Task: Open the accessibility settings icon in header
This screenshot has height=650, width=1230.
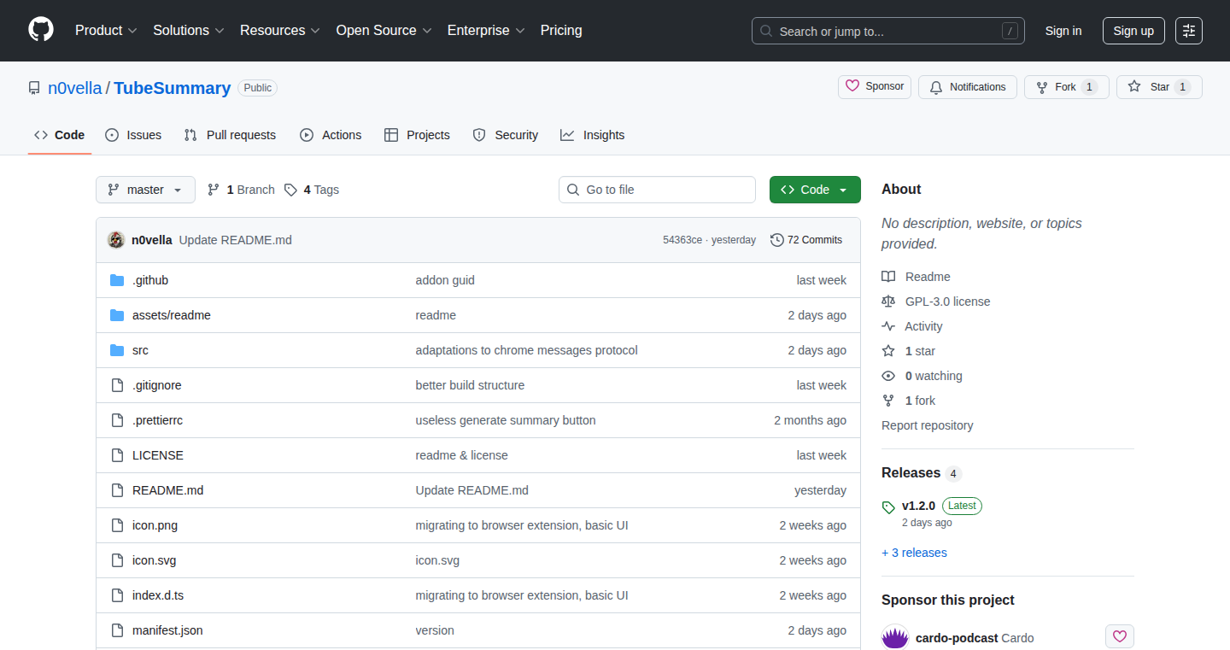Action: tap(1189, 31)
